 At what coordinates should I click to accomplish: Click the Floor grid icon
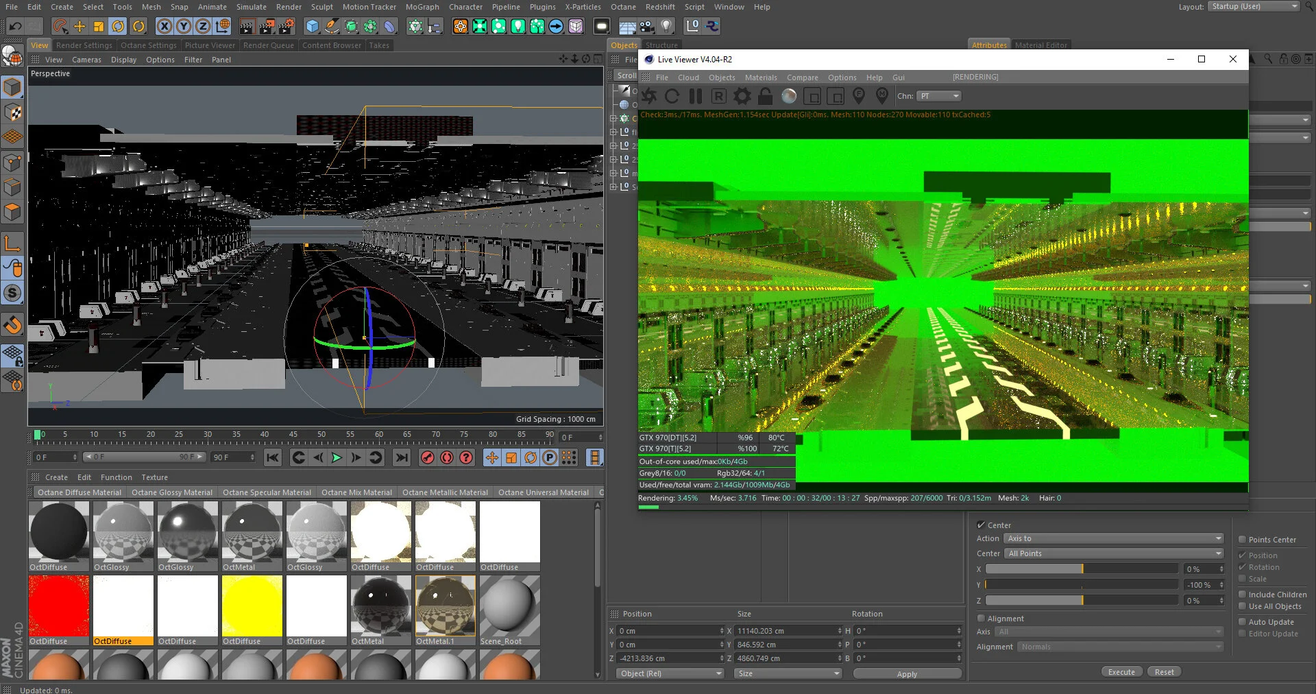point(627,27)
